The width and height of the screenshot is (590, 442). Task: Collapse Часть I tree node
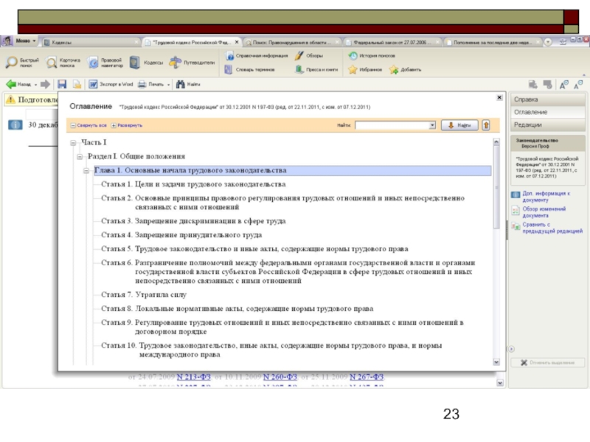point(73,143)
